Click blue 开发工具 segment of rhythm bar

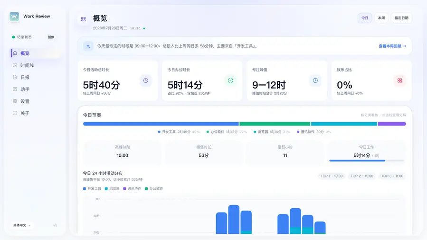point(161,124)
